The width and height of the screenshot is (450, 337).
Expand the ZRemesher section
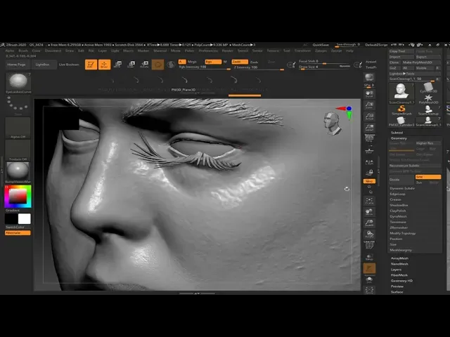[x=399, y=227]
